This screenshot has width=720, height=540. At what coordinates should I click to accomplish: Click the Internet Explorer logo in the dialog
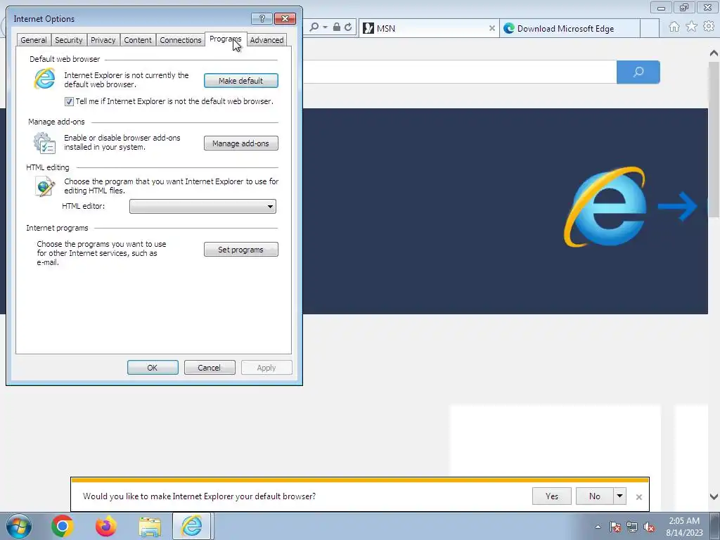coord(44,79)
